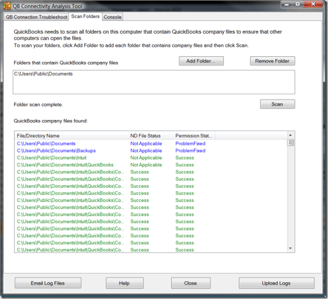Screen dimensions: 328x299
Task: Click File/Directory Name column header
Action: 71,136
